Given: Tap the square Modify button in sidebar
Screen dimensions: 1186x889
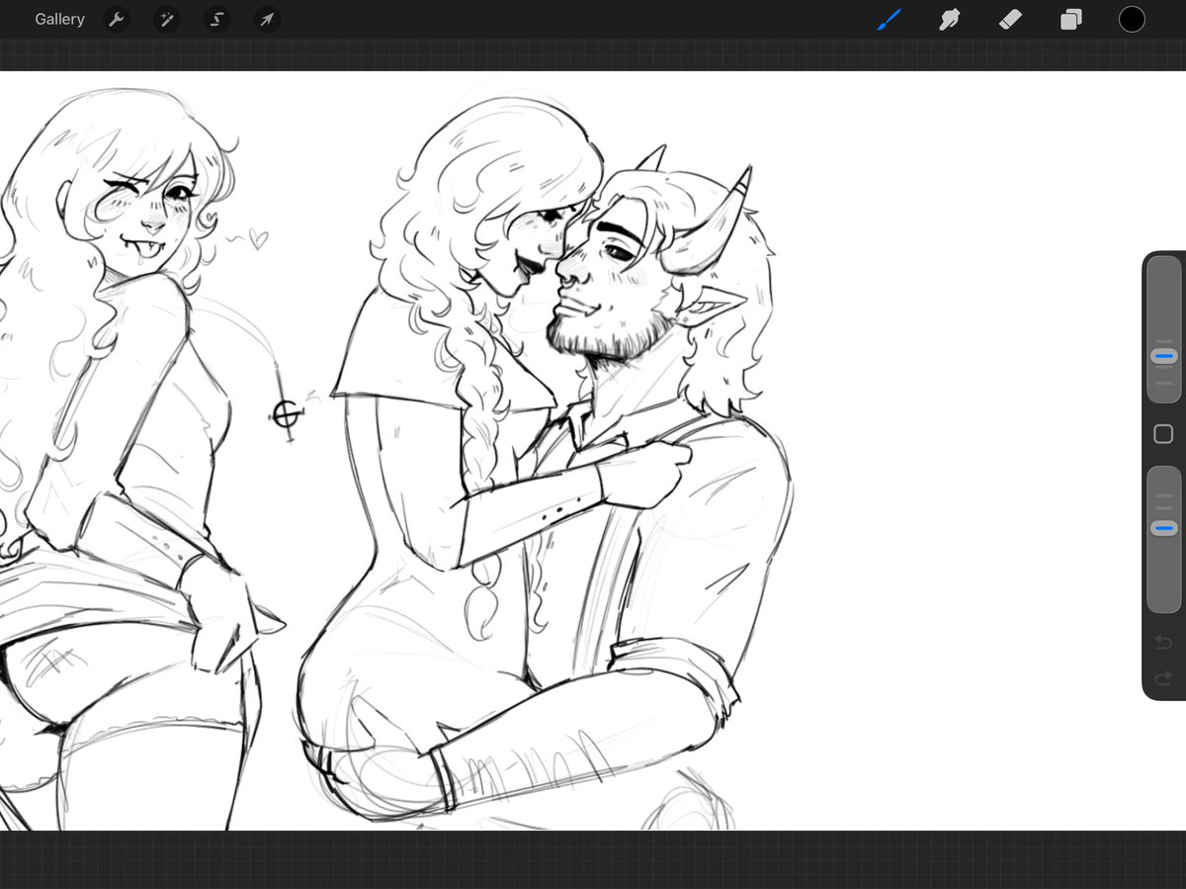Looking at the screenshot, I should pyautogui.click(x=1163, y=434).
